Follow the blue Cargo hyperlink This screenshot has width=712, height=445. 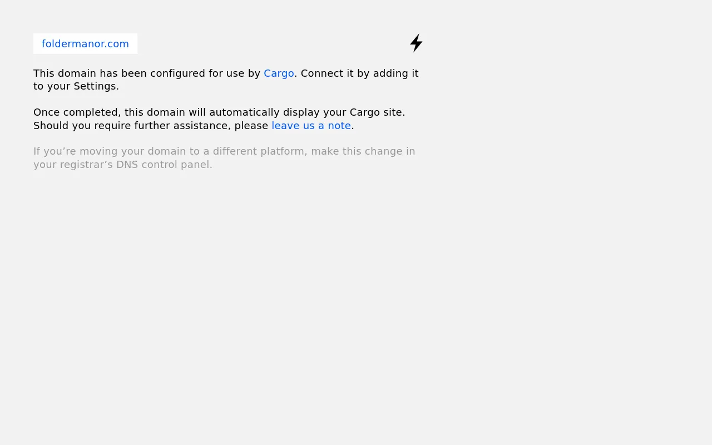coord(279,73)
